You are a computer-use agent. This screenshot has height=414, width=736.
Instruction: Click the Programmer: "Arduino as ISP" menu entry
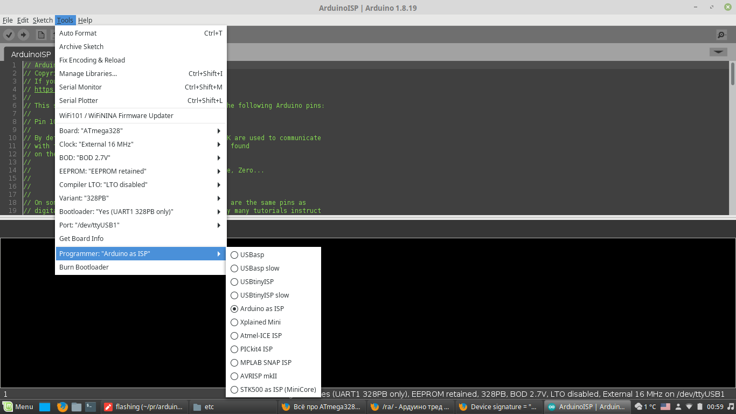[x=141, y=253]
